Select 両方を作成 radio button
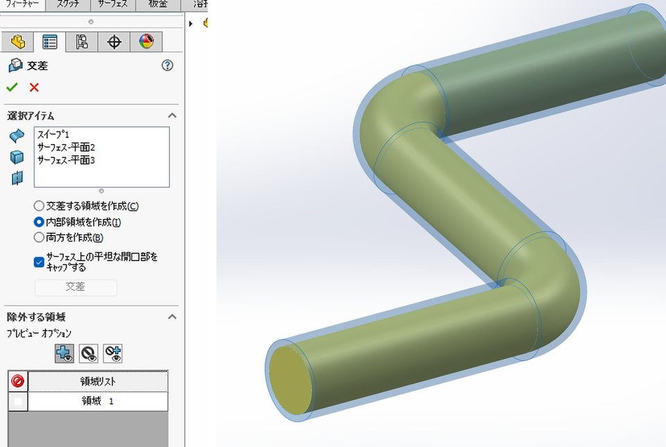Image resolution: width=666 pixels, height=447 pixels. [39, 238]
